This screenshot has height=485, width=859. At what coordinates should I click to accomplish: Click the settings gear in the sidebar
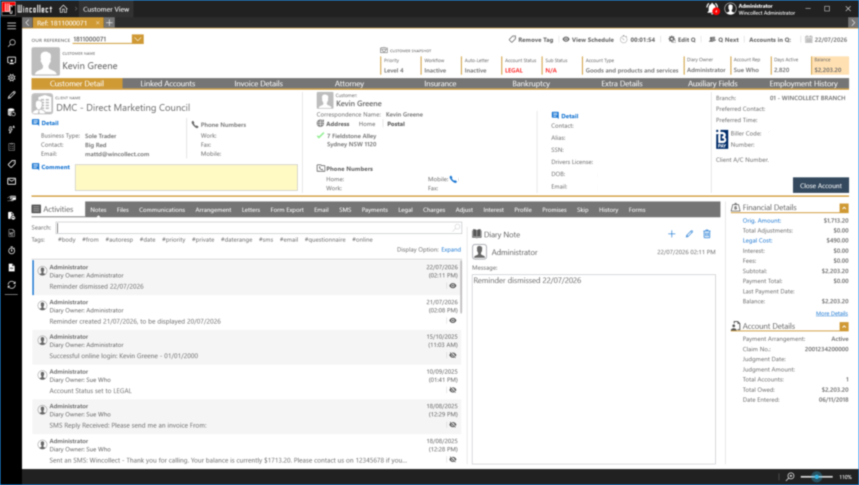click(x=12, y=78)
